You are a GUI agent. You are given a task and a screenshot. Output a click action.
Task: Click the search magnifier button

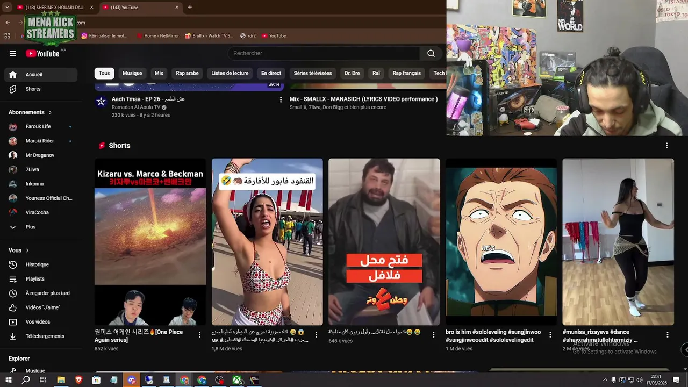click(431, 53)
